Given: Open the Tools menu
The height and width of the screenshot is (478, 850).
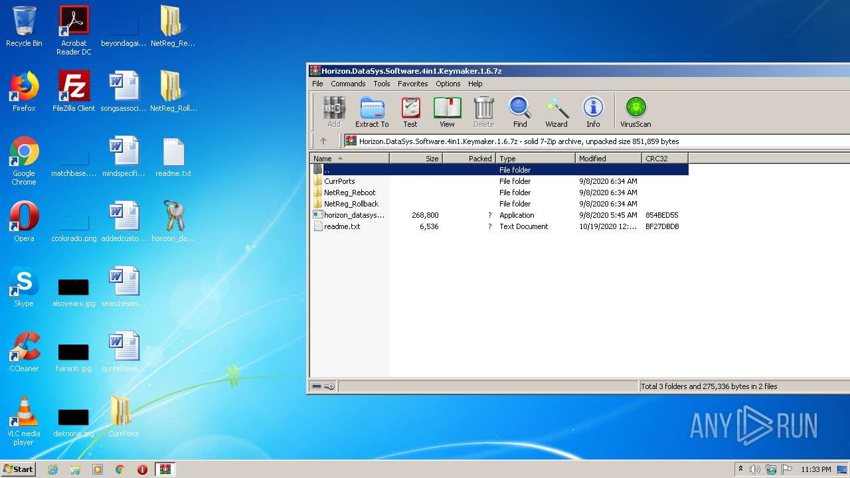Looking at the screenshot, I should click(382, 84).
